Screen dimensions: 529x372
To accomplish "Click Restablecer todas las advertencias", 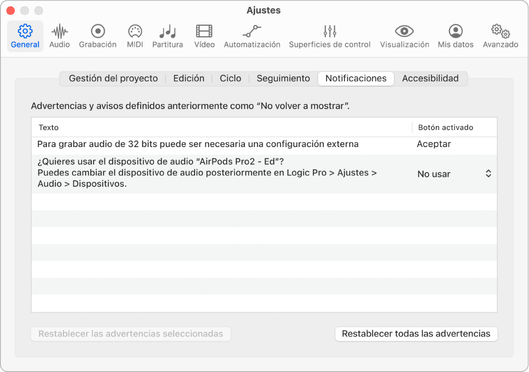I will 416,334.
